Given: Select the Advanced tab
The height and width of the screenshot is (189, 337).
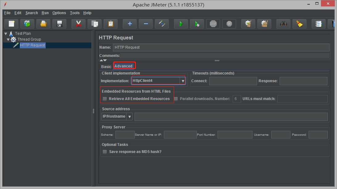Looking at the screenshot, I should pyautogui.click(x=123, y=66).
